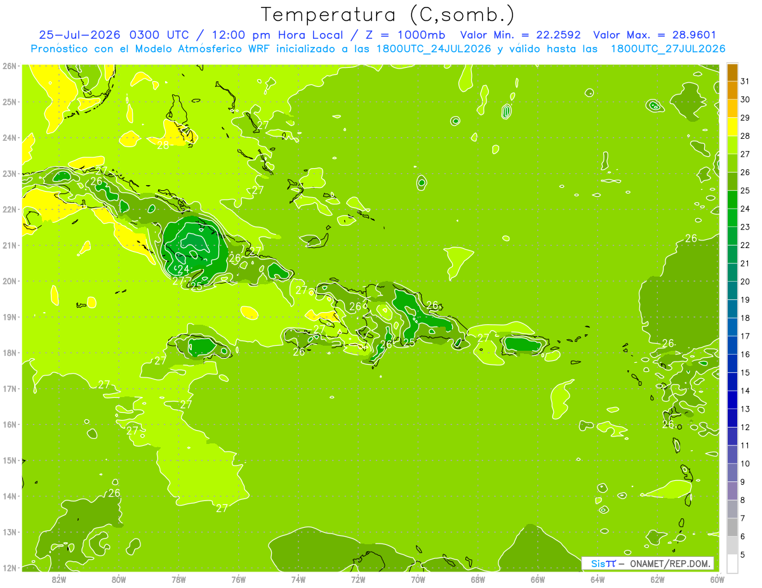Image resolution: width=762 pixels, height=588 pixels.
Task: Click the "25N" latitude axis label
Action: 9,101
